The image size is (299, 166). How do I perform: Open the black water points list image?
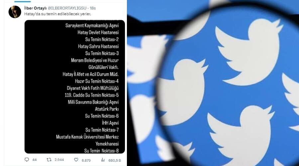click(74, 86)
